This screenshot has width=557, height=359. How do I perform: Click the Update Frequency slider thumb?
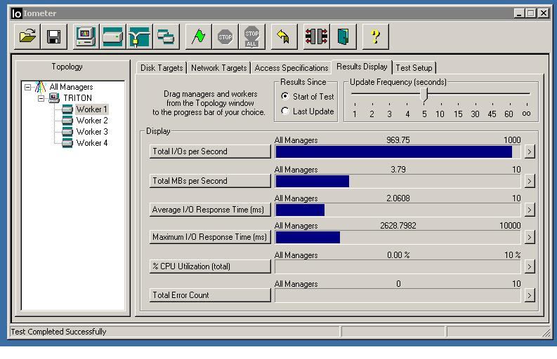424,95
